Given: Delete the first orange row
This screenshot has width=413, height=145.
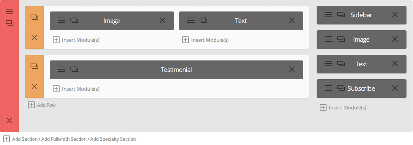Looking at the screenshot, I should click(x=34, y=38).
